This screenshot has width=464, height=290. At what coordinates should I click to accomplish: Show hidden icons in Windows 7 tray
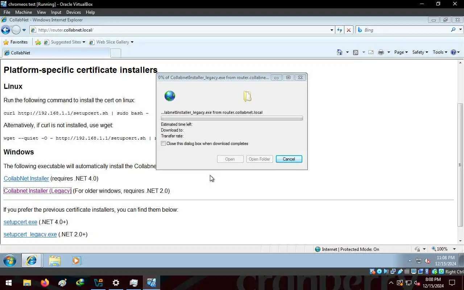[410, 261]
